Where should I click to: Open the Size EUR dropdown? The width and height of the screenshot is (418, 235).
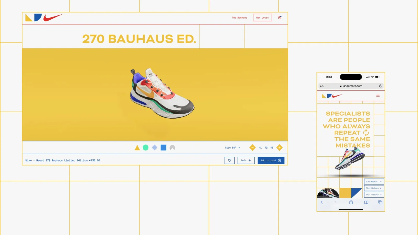coord(233,148)
